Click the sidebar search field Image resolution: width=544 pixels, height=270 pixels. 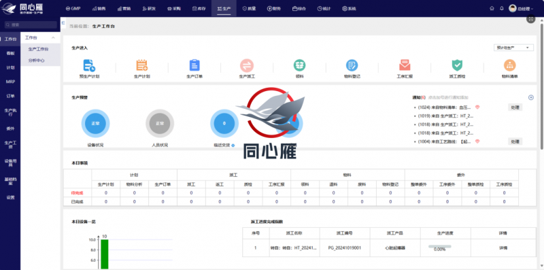(x=31, y=25)
